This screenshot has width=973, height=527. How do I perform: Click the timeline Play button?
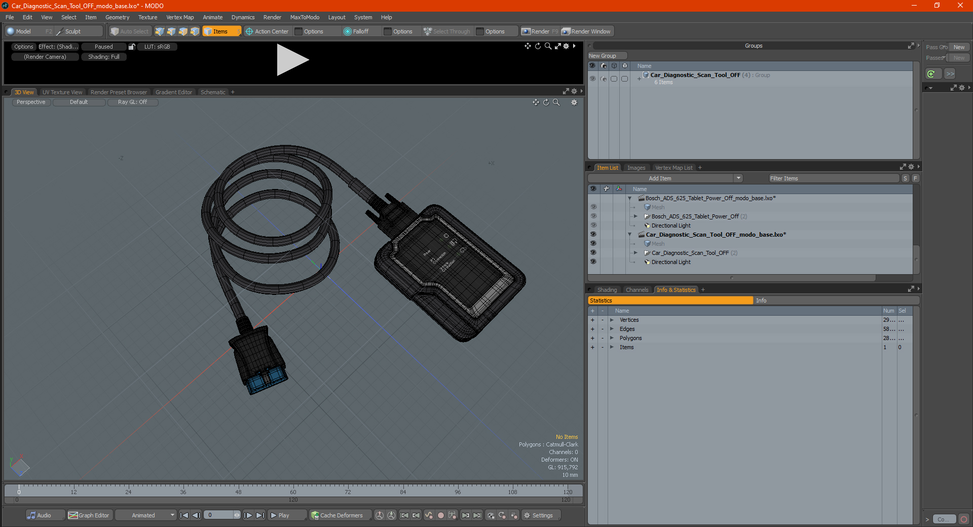tap(287, 515)
